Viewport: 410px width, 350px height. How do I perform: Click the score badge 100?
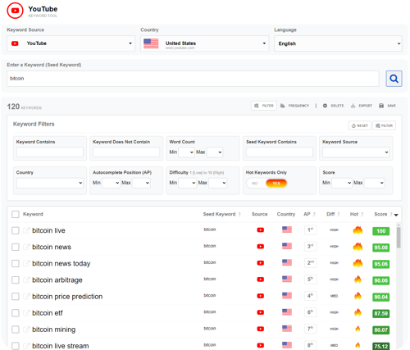pyautogui.click(x=380, y=231)
